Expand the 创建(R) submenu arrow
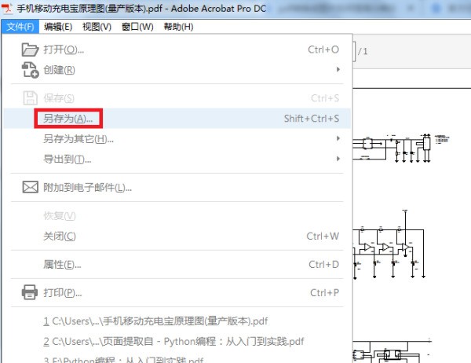Viewport: 471px width, 363px height. click(x=338, y=69)
